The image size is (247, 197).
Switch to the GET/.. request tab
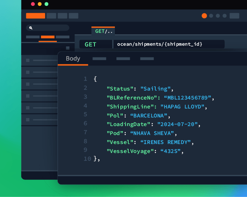coord(103,31)
